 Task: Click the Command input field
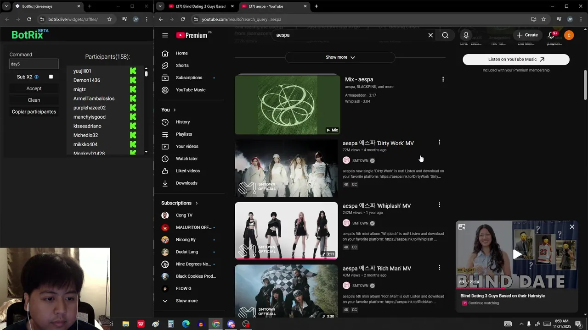tap(34, 64)
